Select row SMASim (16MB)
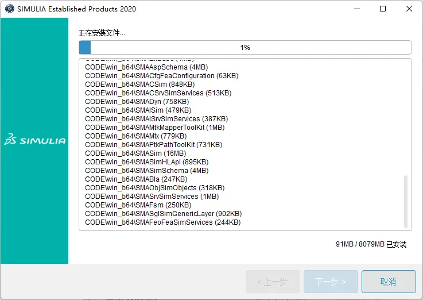The height and width of the screenshot is (300, 423). [x=135, y=153]
